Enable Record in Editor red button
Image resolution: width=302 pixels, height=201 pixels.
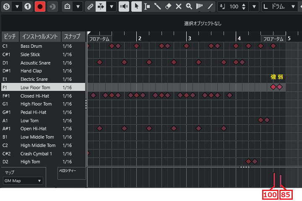tap(40, 7)
